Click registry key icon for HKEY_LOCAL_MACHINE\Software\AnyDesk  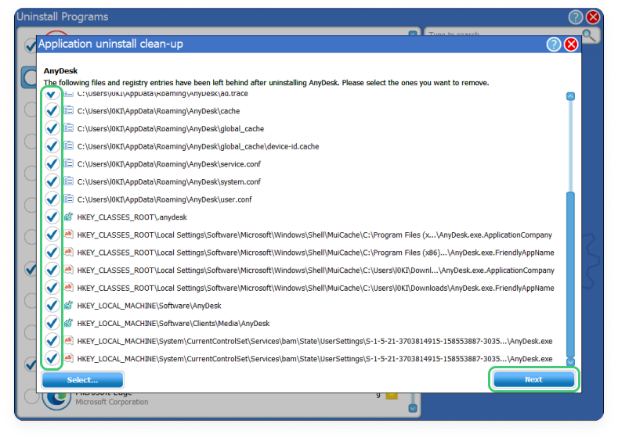[x=69, y=305]
